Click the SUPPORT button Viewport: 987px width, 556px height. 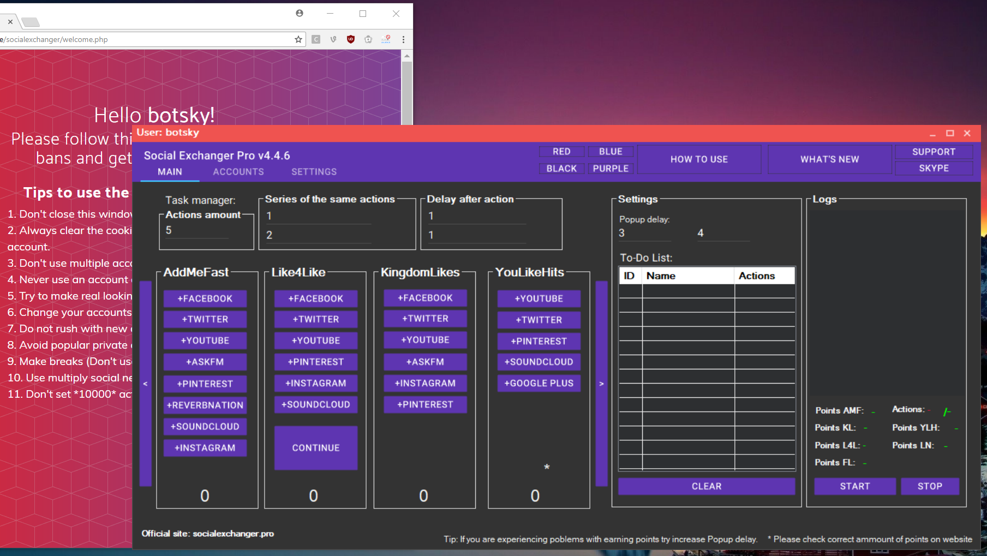[x=934, y=152]
